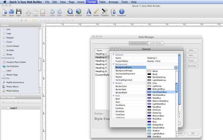Open the Format menu
This screenshot has height=140, width=223.
pyautogui.click(x=92, y=2)
